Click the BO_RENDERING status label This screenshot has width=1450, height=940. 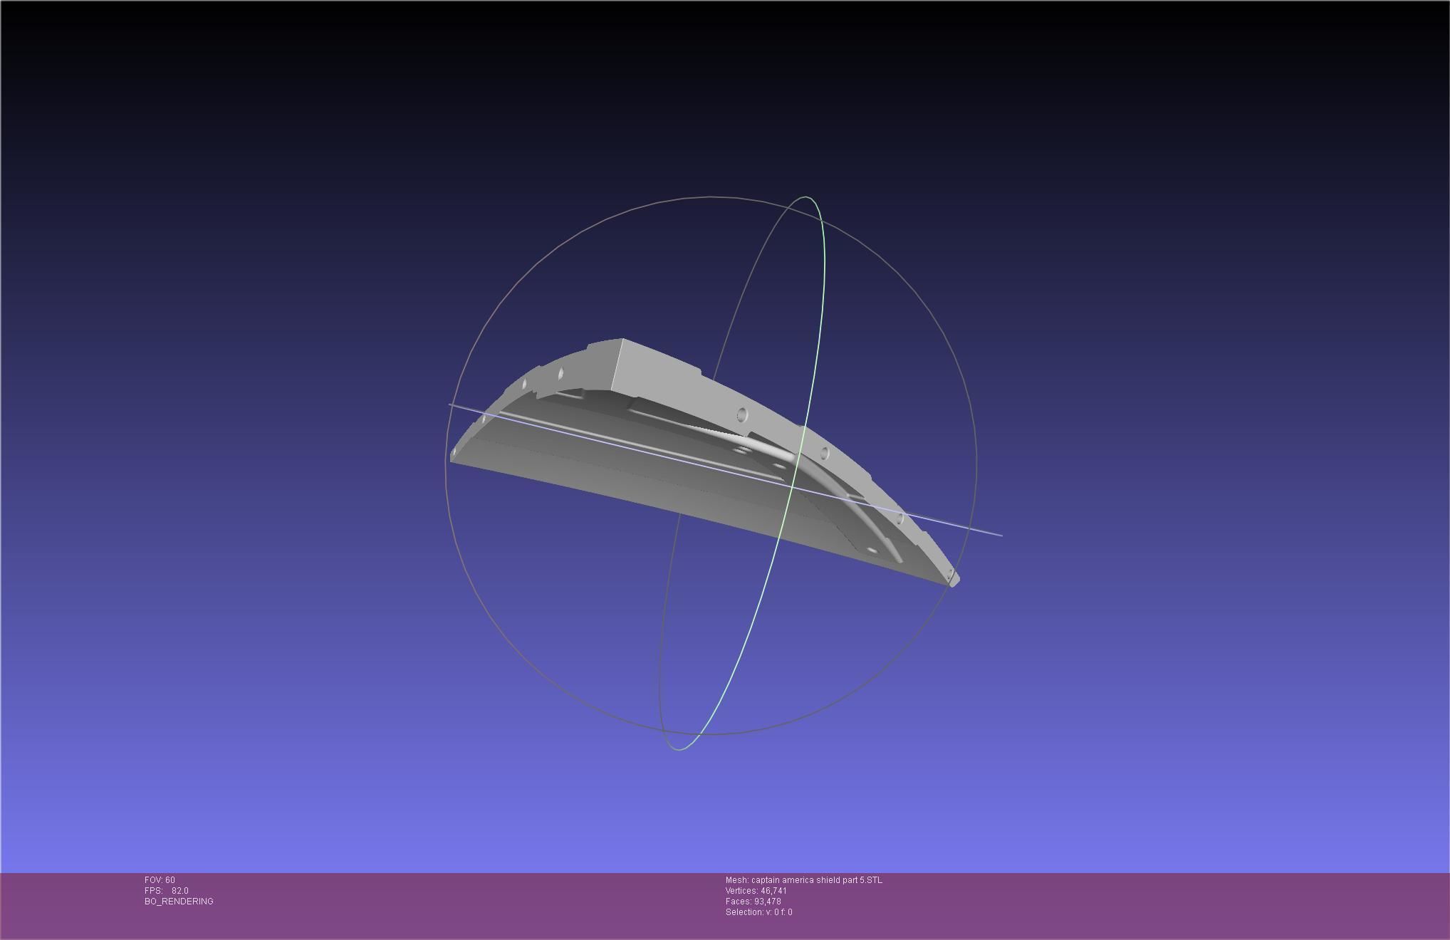(179, 902)
